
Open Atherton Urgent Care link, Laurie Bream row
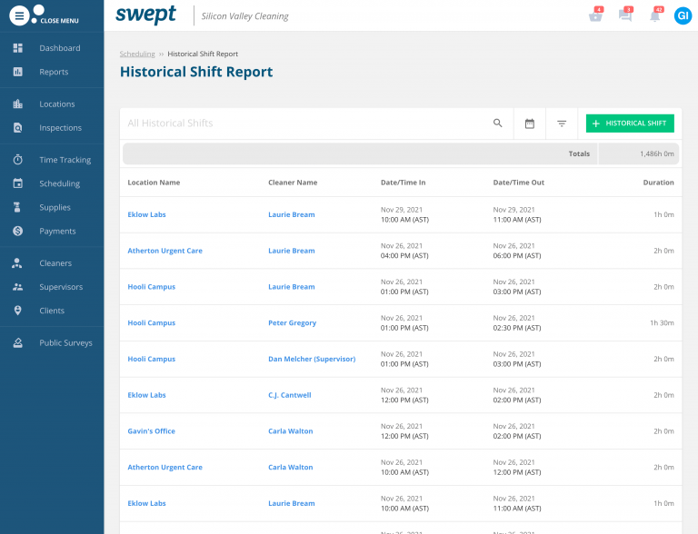point(165,251)
